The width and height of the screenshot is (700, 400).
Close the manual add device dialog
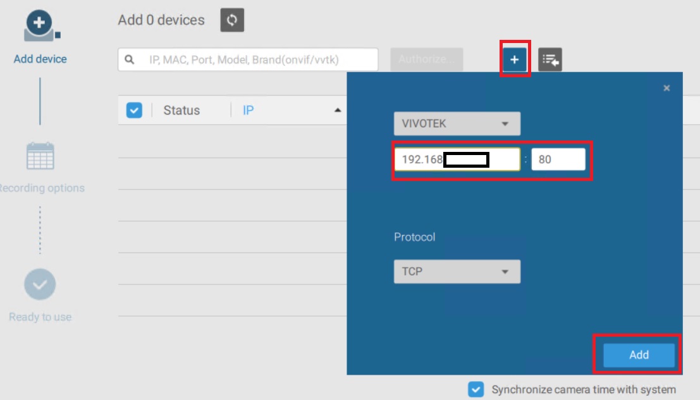coord(666,88)
